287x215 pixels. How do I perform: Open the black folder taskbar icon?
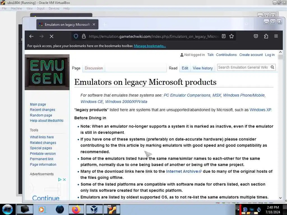tap(25, 209)
